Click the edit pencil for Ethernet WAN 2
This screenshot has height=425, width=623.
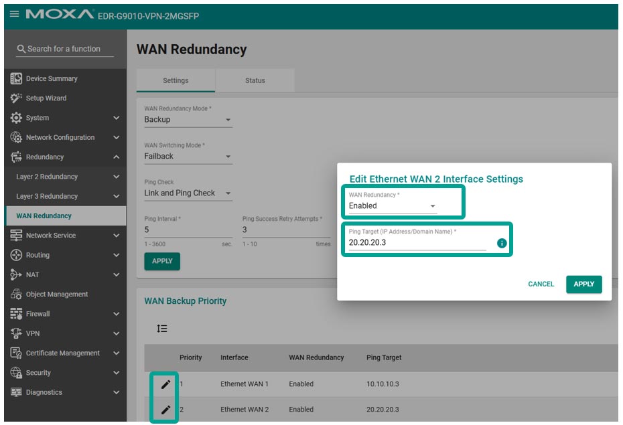165,410
